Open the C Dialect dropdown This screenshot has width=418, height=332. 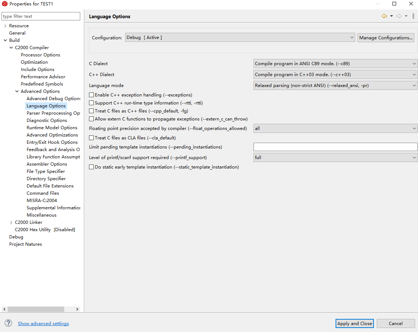coord(335,64)
